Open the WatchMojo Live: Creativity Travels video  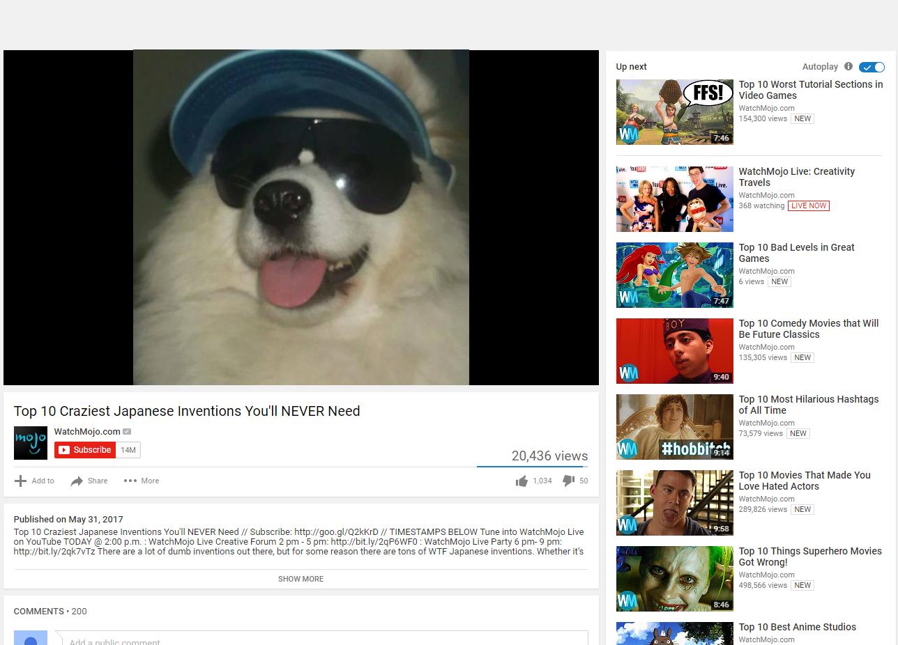pyautogui.click(x=796, y=177)
